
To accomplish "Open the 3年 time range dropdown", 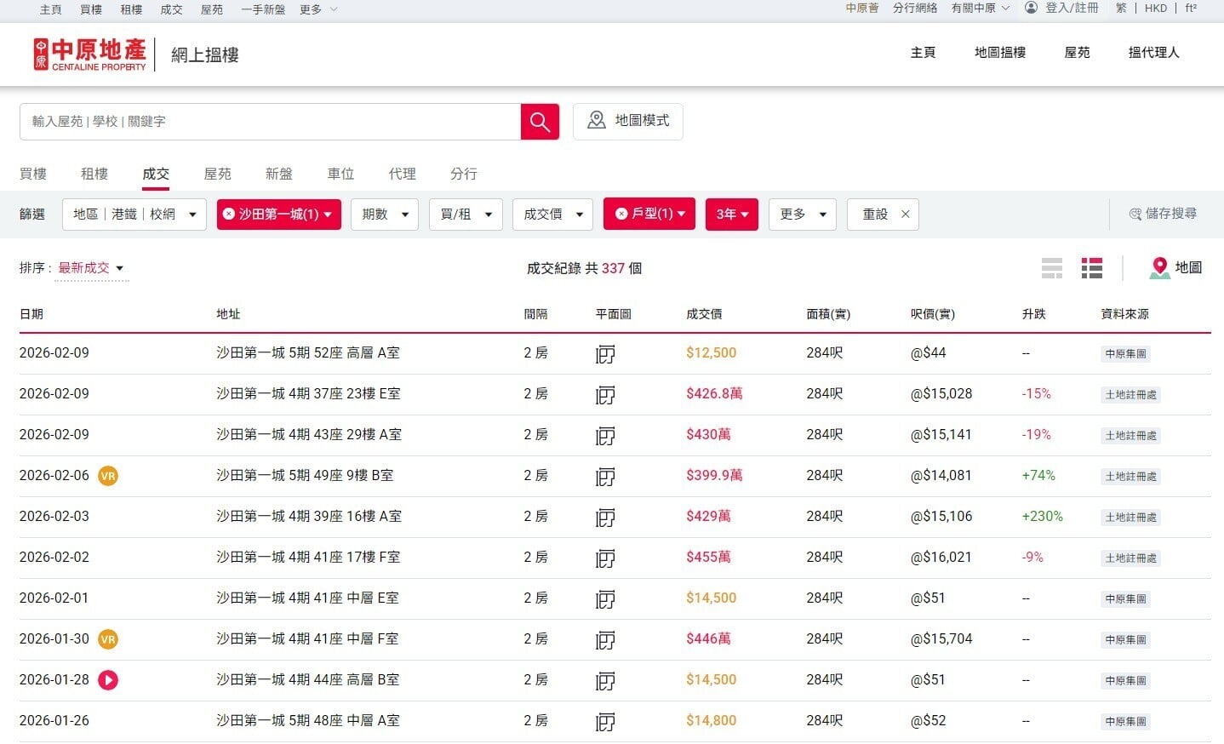I will (x=731, y=215).
